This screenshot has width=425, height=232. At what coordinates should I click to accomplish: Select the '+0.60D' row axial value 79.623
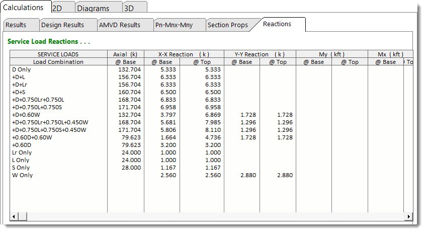tap(129, 145)
